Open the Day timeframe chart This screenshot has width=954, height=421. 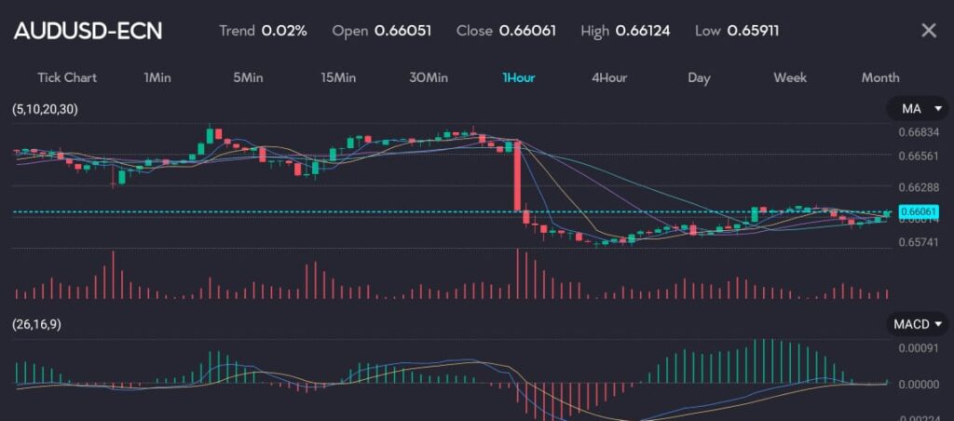point(699,77)
